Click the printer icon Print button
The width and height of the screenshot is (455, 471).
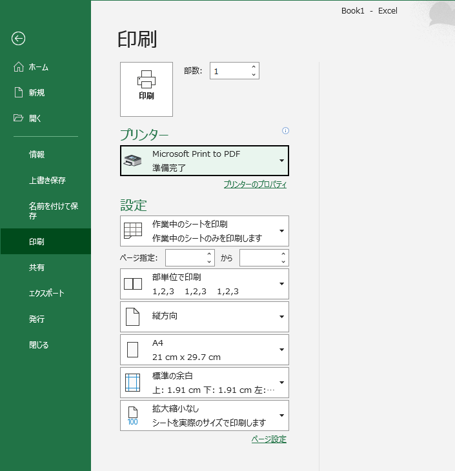point(147,89)
